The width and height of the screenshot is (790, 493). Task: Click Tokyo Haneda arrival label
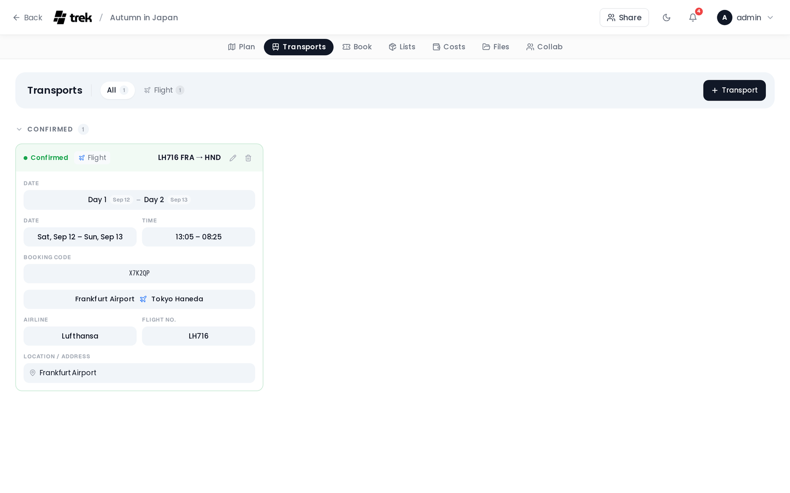click(177, 299)
